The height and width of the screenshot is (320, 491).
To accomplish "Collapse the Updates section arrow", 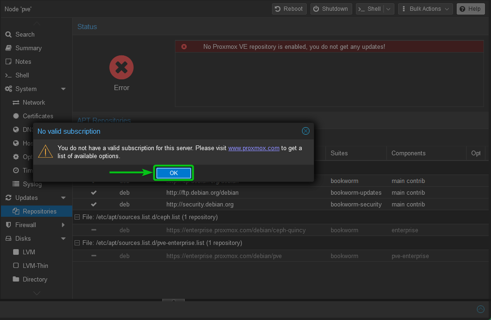I will click(63, 198).
